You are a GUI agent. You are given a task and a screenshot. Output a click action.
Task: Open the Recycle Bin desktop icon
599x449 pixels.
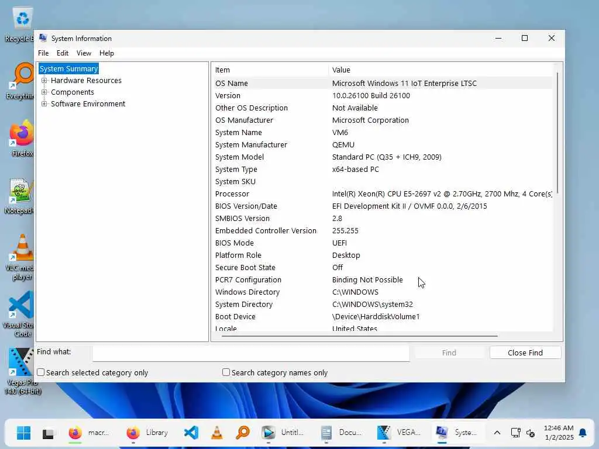[21, 25]
